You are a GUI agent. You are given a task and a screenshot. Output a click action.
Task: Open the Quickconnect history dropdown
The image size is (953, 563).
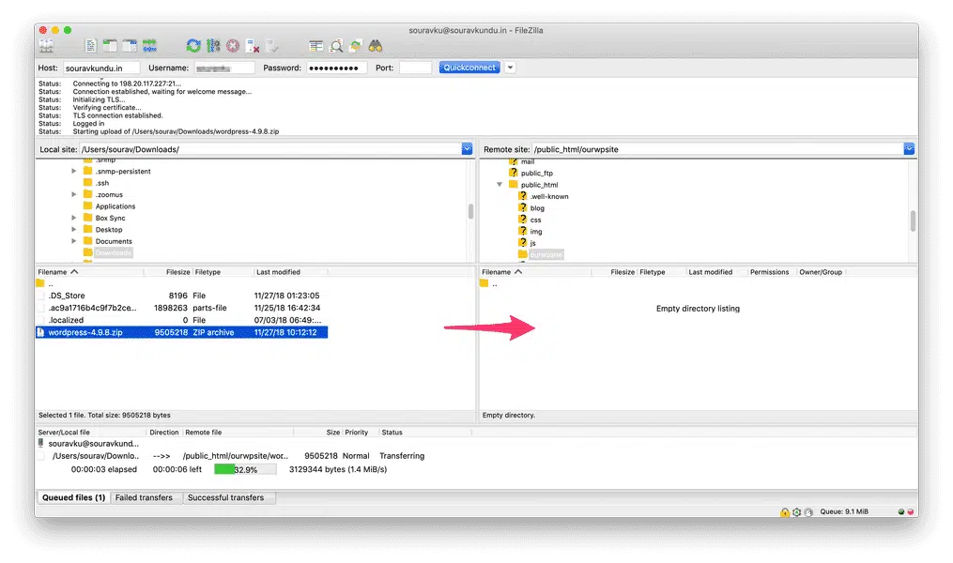point(510,68)
